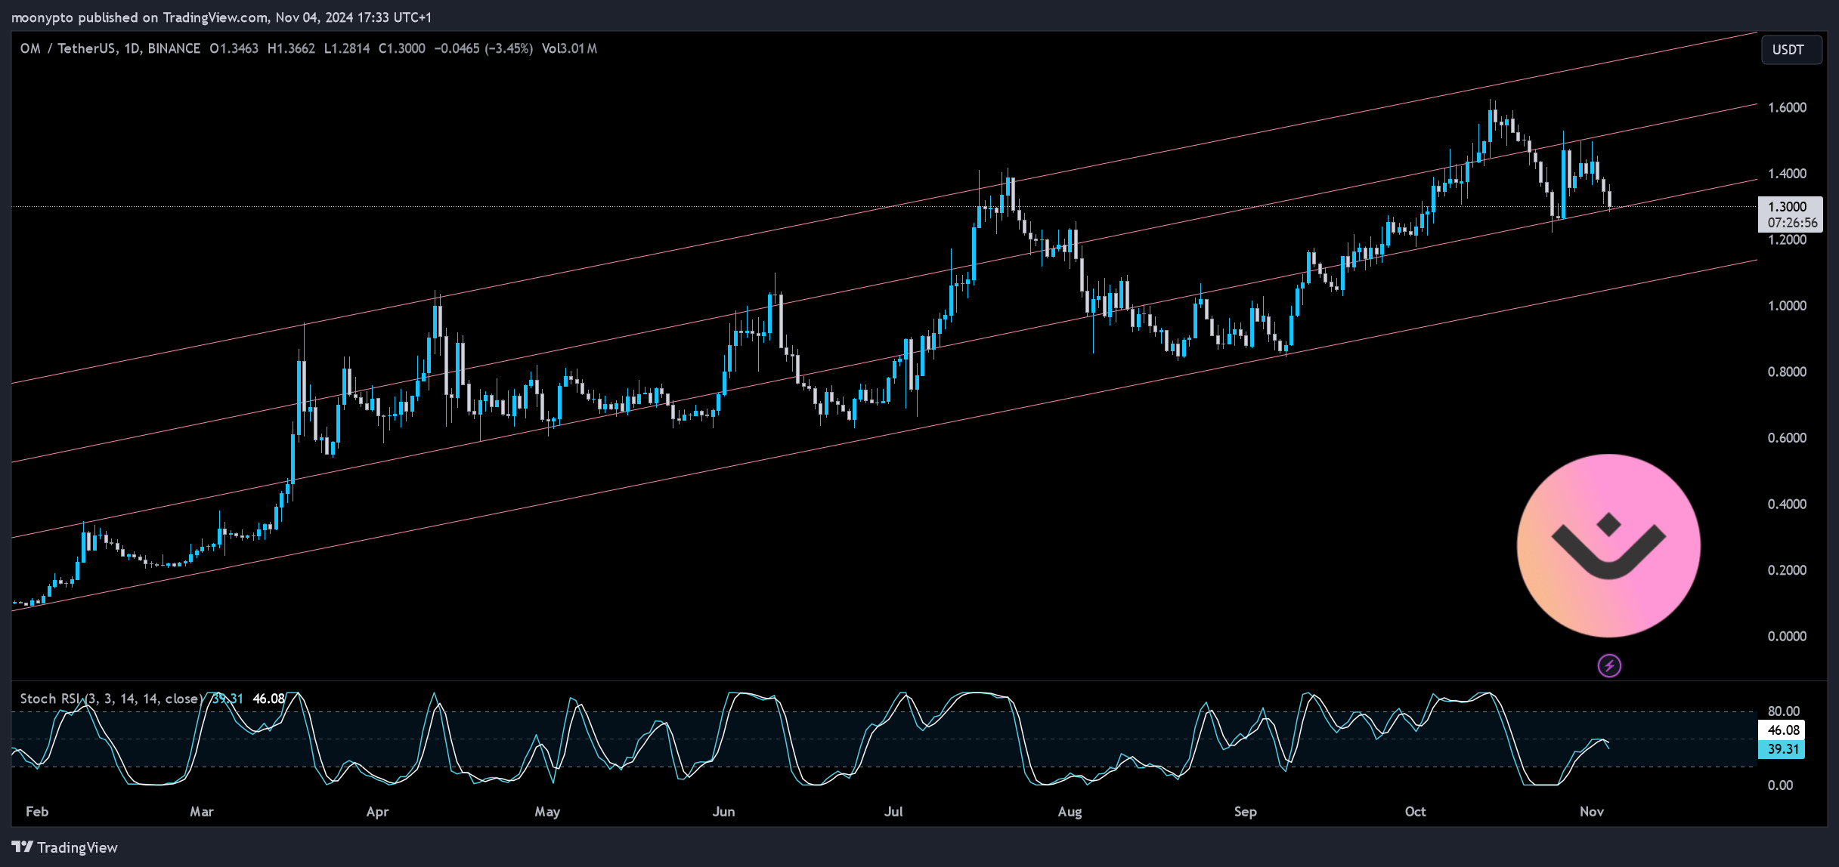Click the moonypto published header text

[x=221, y=17]
